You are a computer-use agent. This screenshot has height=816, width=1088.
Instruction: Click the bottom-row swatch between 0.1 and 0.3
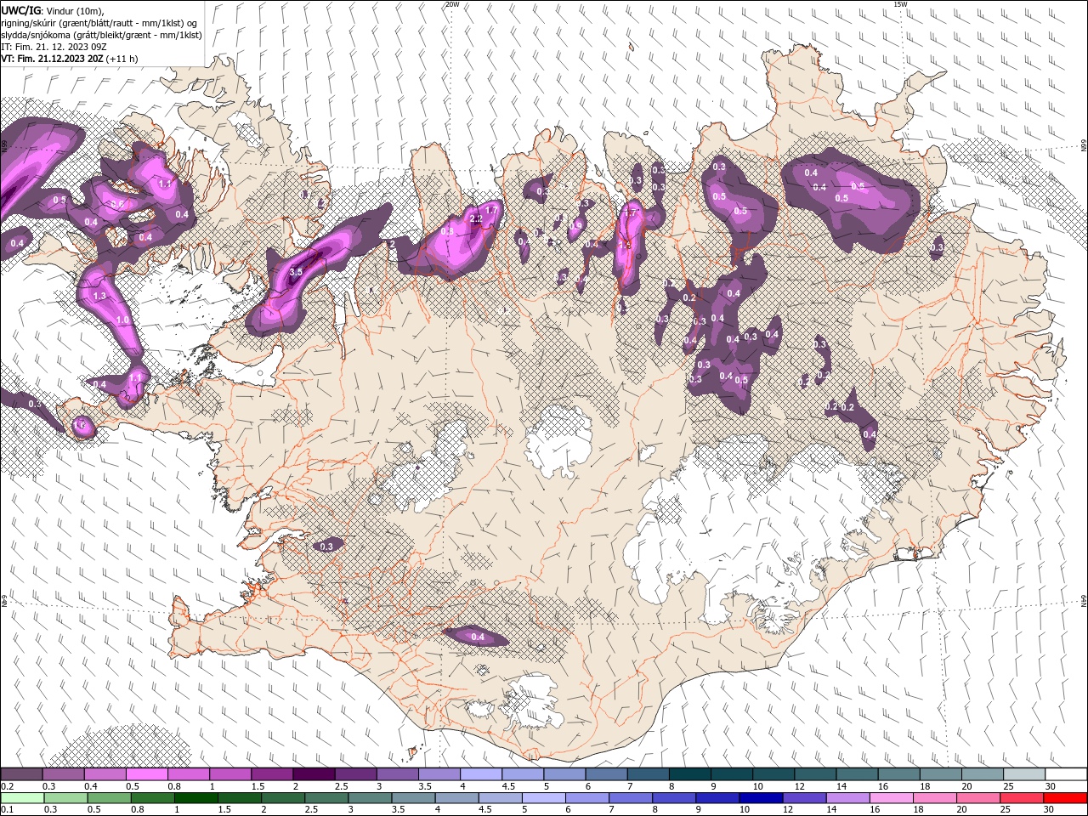tap(21, 798)
